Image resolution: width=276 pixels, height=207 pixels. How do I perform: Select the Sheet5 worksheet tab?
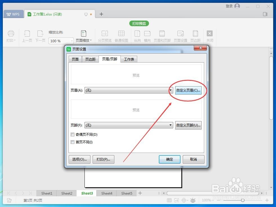pos(126,193)
